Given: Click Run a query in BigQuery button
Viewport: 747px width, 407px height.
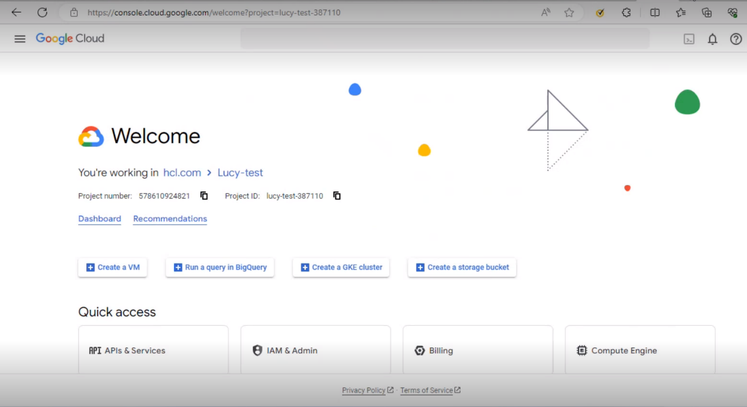Looking at the screenshot, I should (x=220, y=267).
